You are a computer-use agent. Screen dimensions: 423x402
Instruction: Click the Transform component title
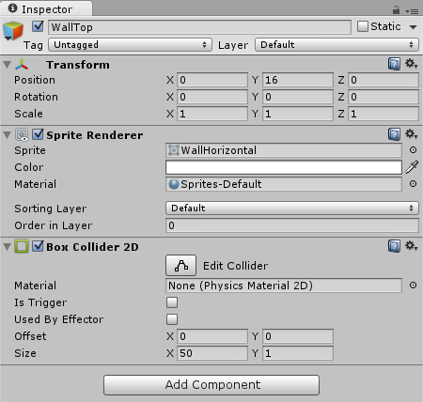78,65
